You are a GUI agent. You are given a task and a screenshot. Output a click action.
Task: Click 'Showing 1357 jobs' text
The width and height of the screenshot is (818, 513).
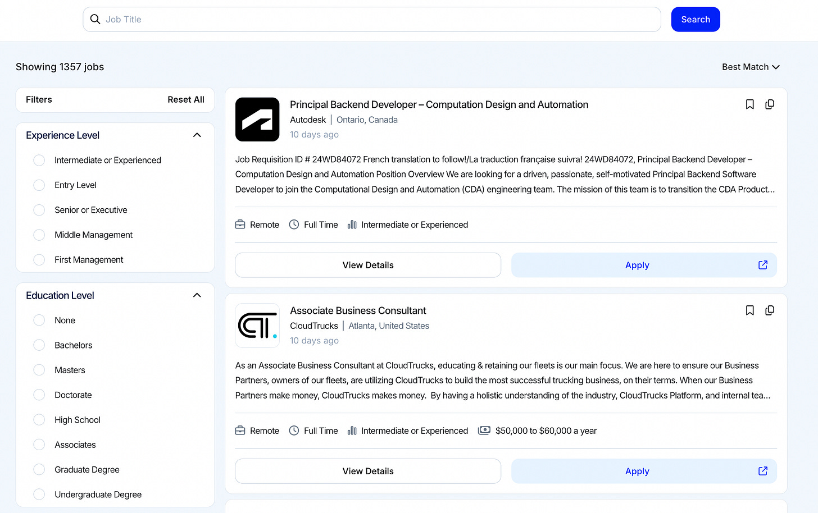pyautogui.click(x=60, y=67)
